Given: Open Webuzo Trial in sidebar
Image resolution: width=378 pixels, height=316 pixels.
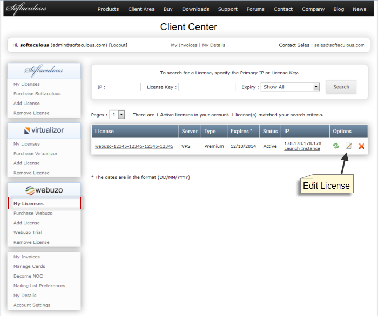Looking at the screenshot, I should pos(28,232).
